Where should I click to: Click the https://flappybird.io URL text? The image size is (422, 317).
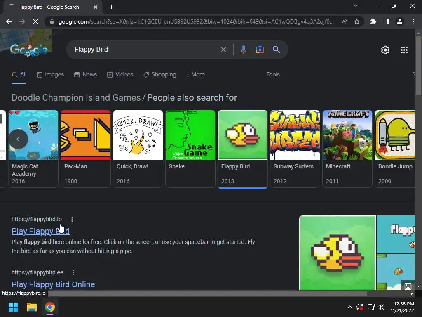37,219
